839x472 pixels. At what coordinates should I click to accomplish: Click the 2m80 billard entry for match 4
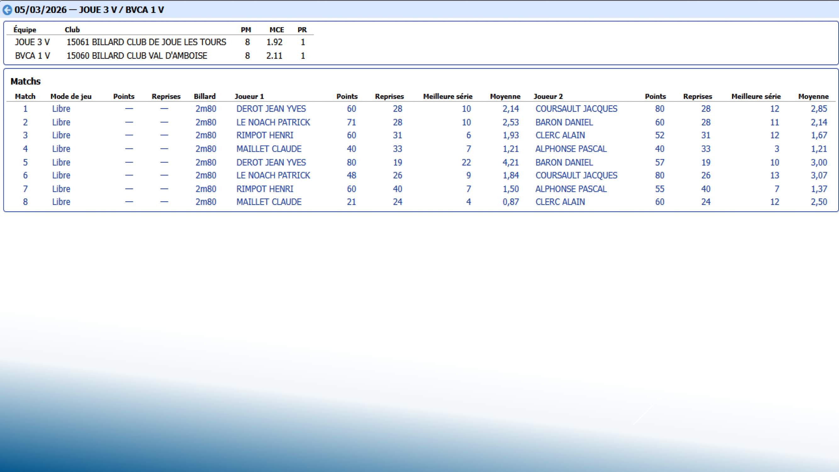pyautogui.click(x=205, y=149)
